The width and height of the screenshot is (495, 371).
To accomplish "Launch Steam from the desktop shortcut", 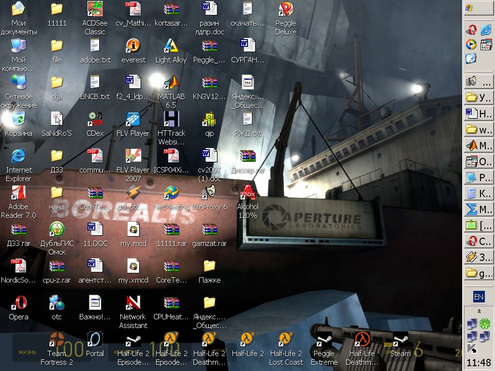I will pyautogui.click(x=400, y=340).
